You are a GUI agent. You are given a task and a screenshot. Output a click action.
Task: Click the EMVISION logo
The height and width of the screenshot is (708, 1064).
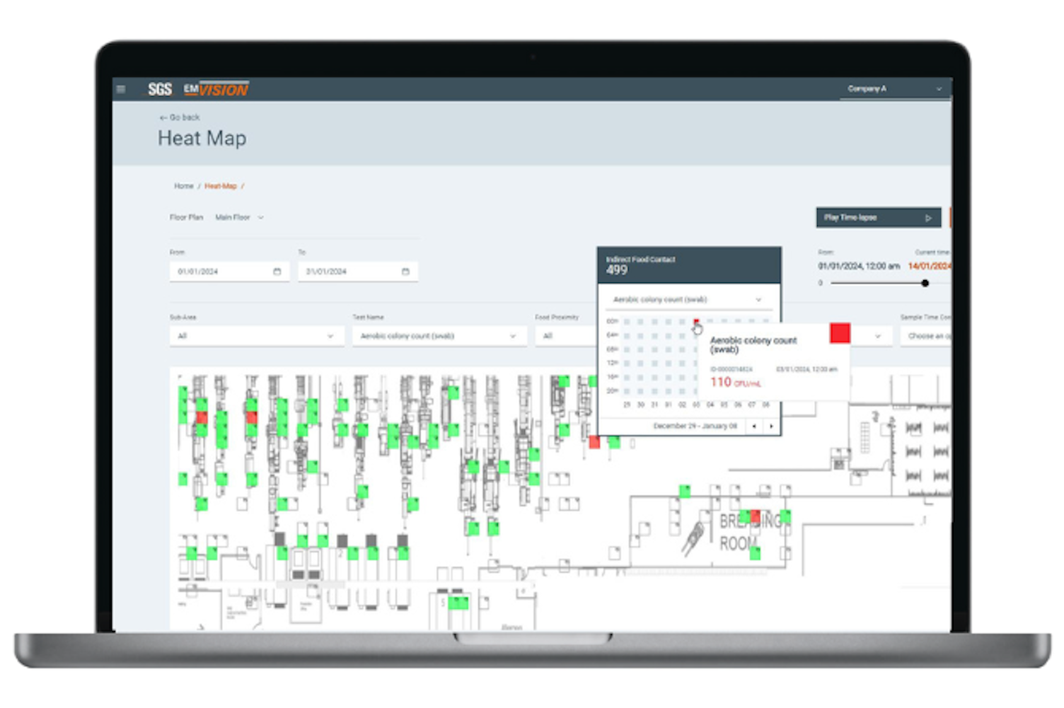[x=216, y=88]
